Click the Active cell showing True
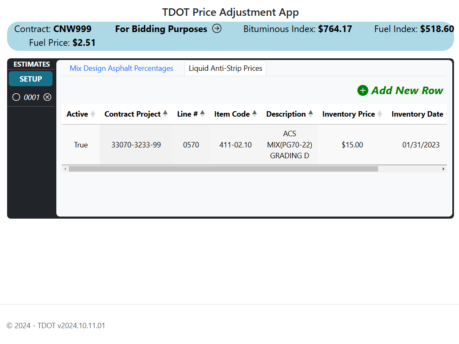The width and height of the screenshot is (459, 344). pyautogui.click(x=81, y=145)
